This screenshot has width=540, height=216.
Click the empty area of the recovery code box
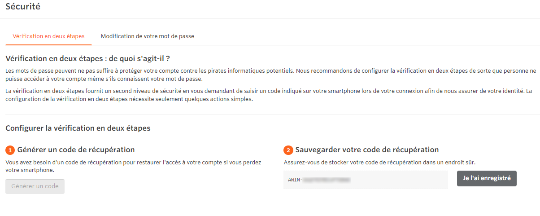click(x=404, y=180)
